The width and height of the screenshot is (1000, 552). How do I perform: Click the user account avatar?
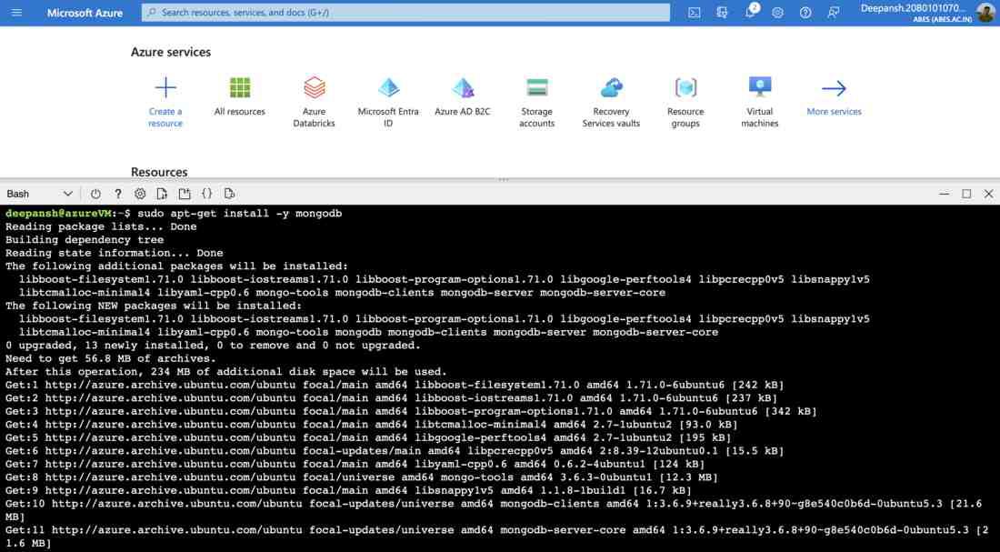tap(985, 12)
